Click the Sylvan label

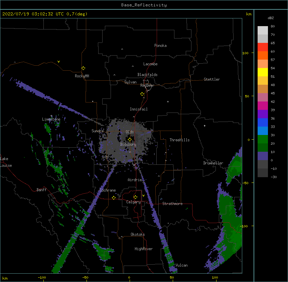coord(130,82)
